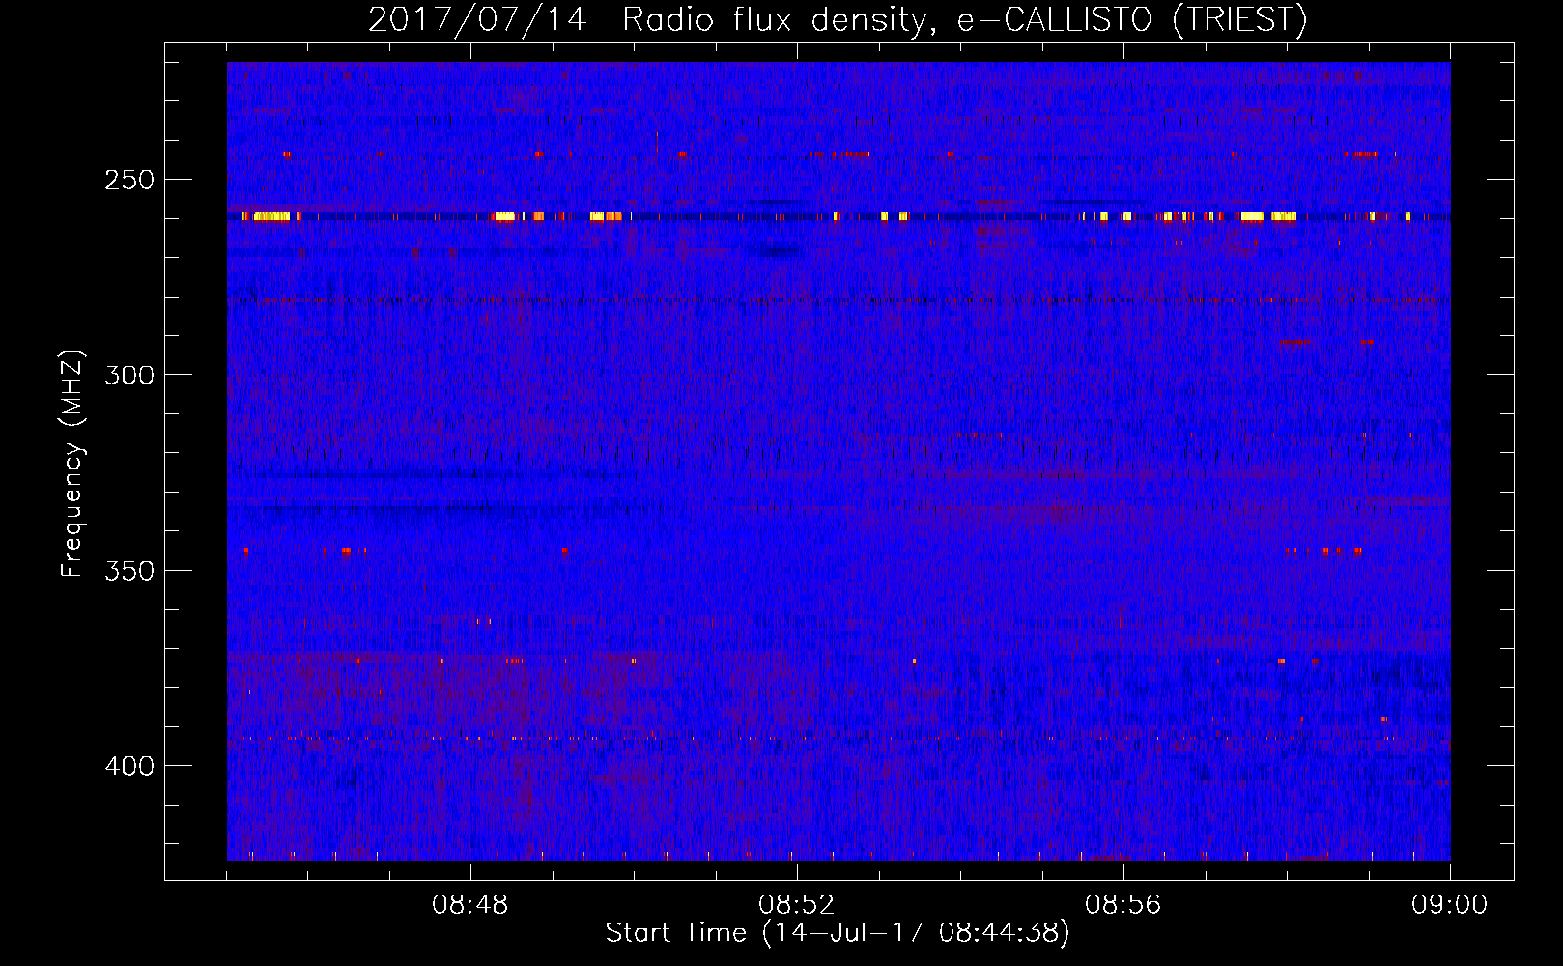The width and height of the screenshot is (1563, 966).
Task: Click the 09:00 time tick label
Action: coord(1450,905)
